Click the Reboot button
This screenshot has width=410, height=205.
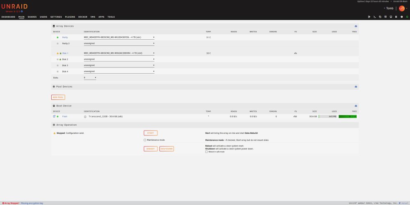[x=150, y=149]
